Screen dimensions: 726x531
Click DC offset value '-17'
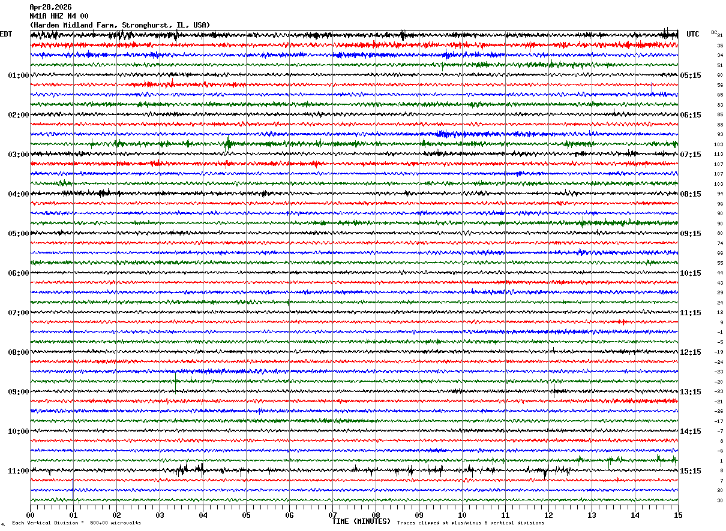[x=719, y=421]
